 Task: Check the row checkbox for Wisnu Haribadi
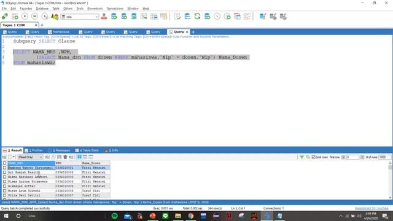pos(4,177)
